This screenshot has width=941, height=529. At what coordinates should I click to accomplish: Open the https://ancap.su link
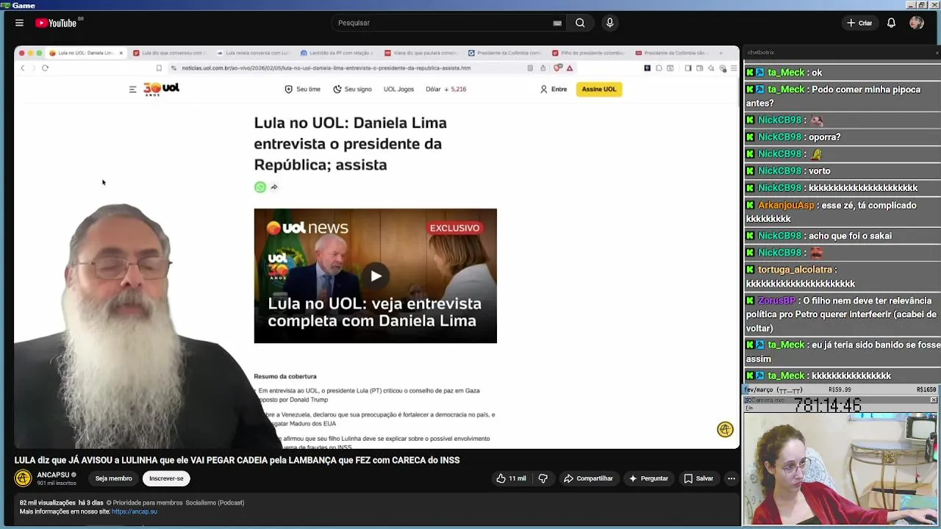[135, 511]
